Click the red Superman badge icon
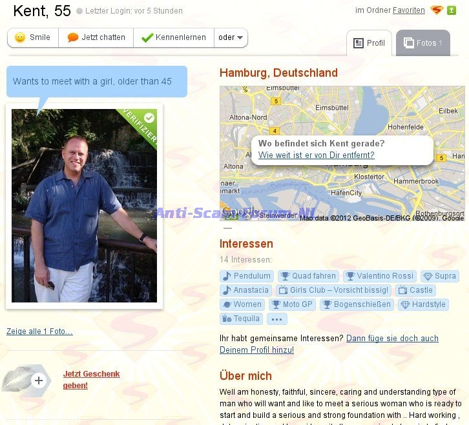 [437, 10]
